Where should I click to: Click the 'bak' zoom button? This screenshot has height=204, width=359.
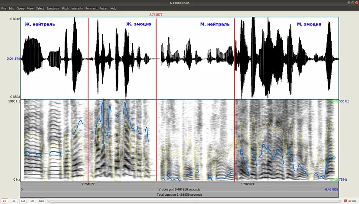[x=42, y=201]
